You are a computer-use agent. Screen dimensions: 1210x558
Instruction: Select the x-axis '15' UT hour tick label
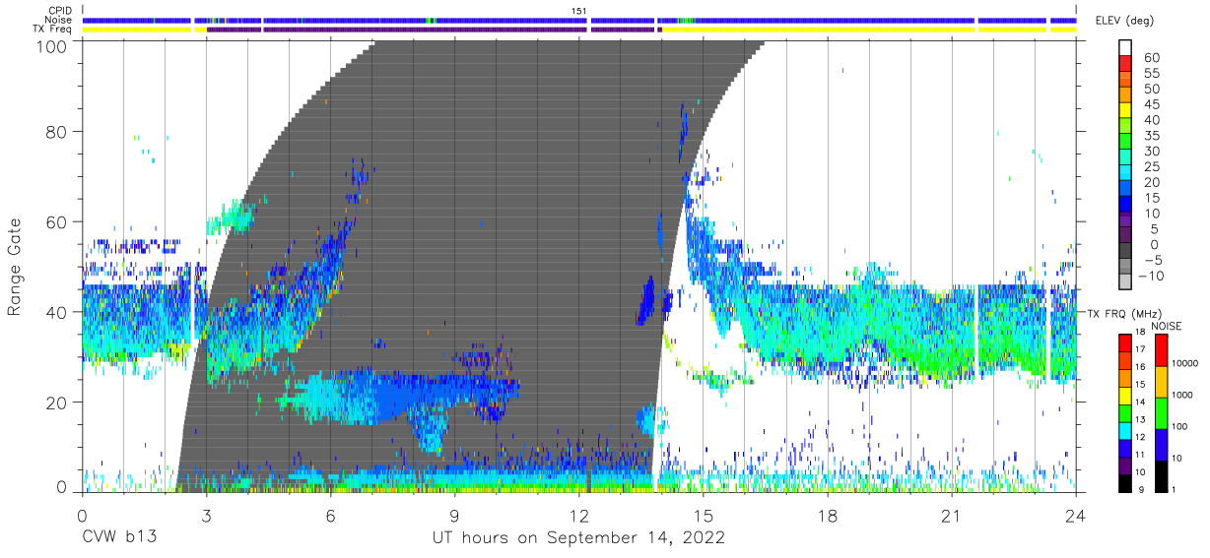click(704, 515)
